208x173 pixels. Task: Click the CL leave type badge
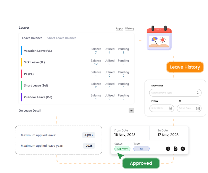pos(141,148)
